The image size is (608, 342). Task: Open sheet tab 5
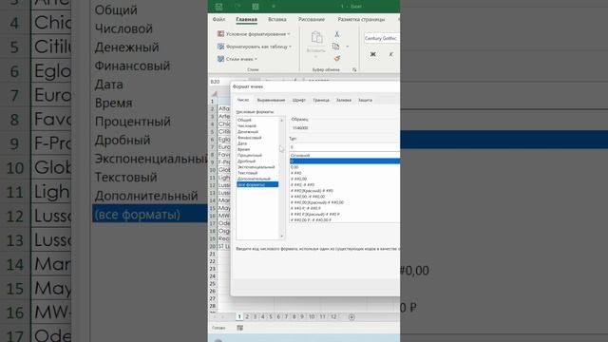click(271, 316)
